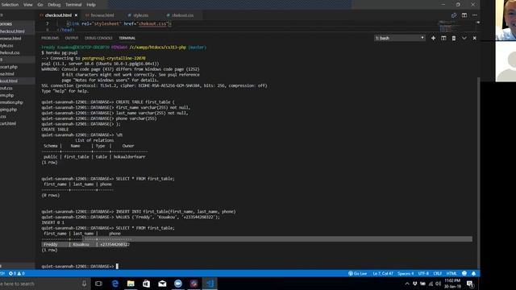This screenshot has height=290, width=516.
Task: Click the Go Live status bar button
Action: [x=357, y=274]
